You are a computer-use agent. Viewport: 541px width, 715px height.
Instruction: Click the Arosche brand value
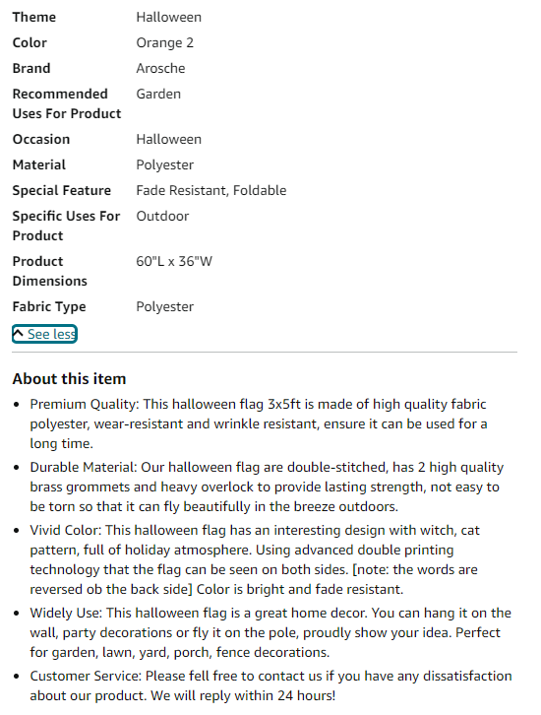click(x=160, y=68)
